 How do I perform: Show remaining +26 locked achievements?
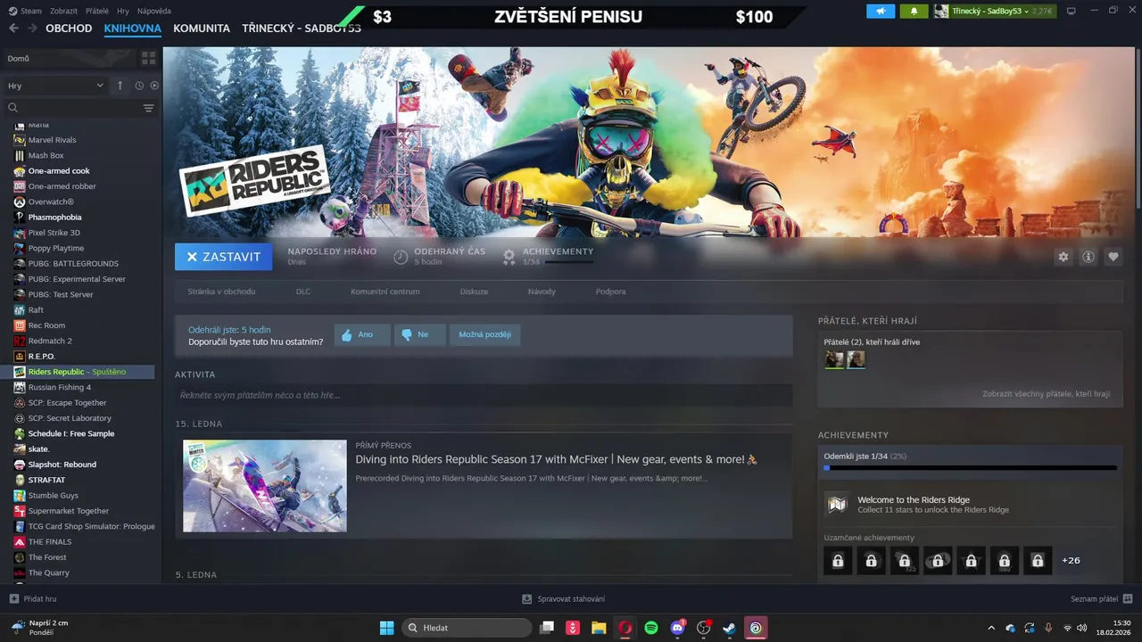click(1071, 561)
